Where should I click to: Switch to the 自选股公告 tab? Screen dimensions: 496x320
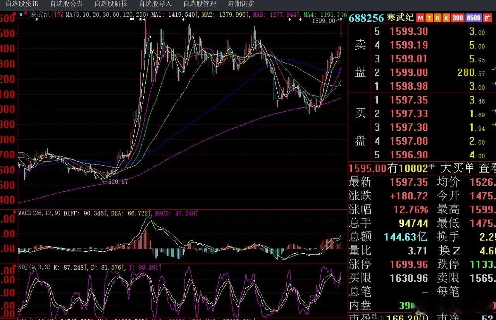pos(66,4)
